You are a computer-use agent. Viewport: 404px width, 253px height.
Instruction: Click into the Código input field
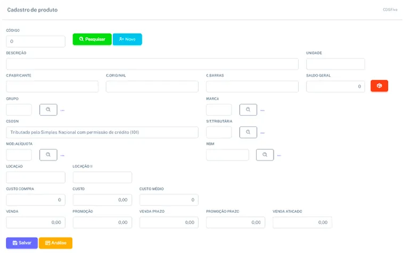[x=36, y=41]
